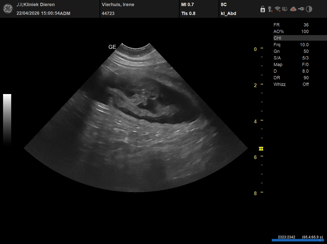Click the grayscale bar beside the image
The height and width of the screenshot is (244, 327).
[7, 119]
